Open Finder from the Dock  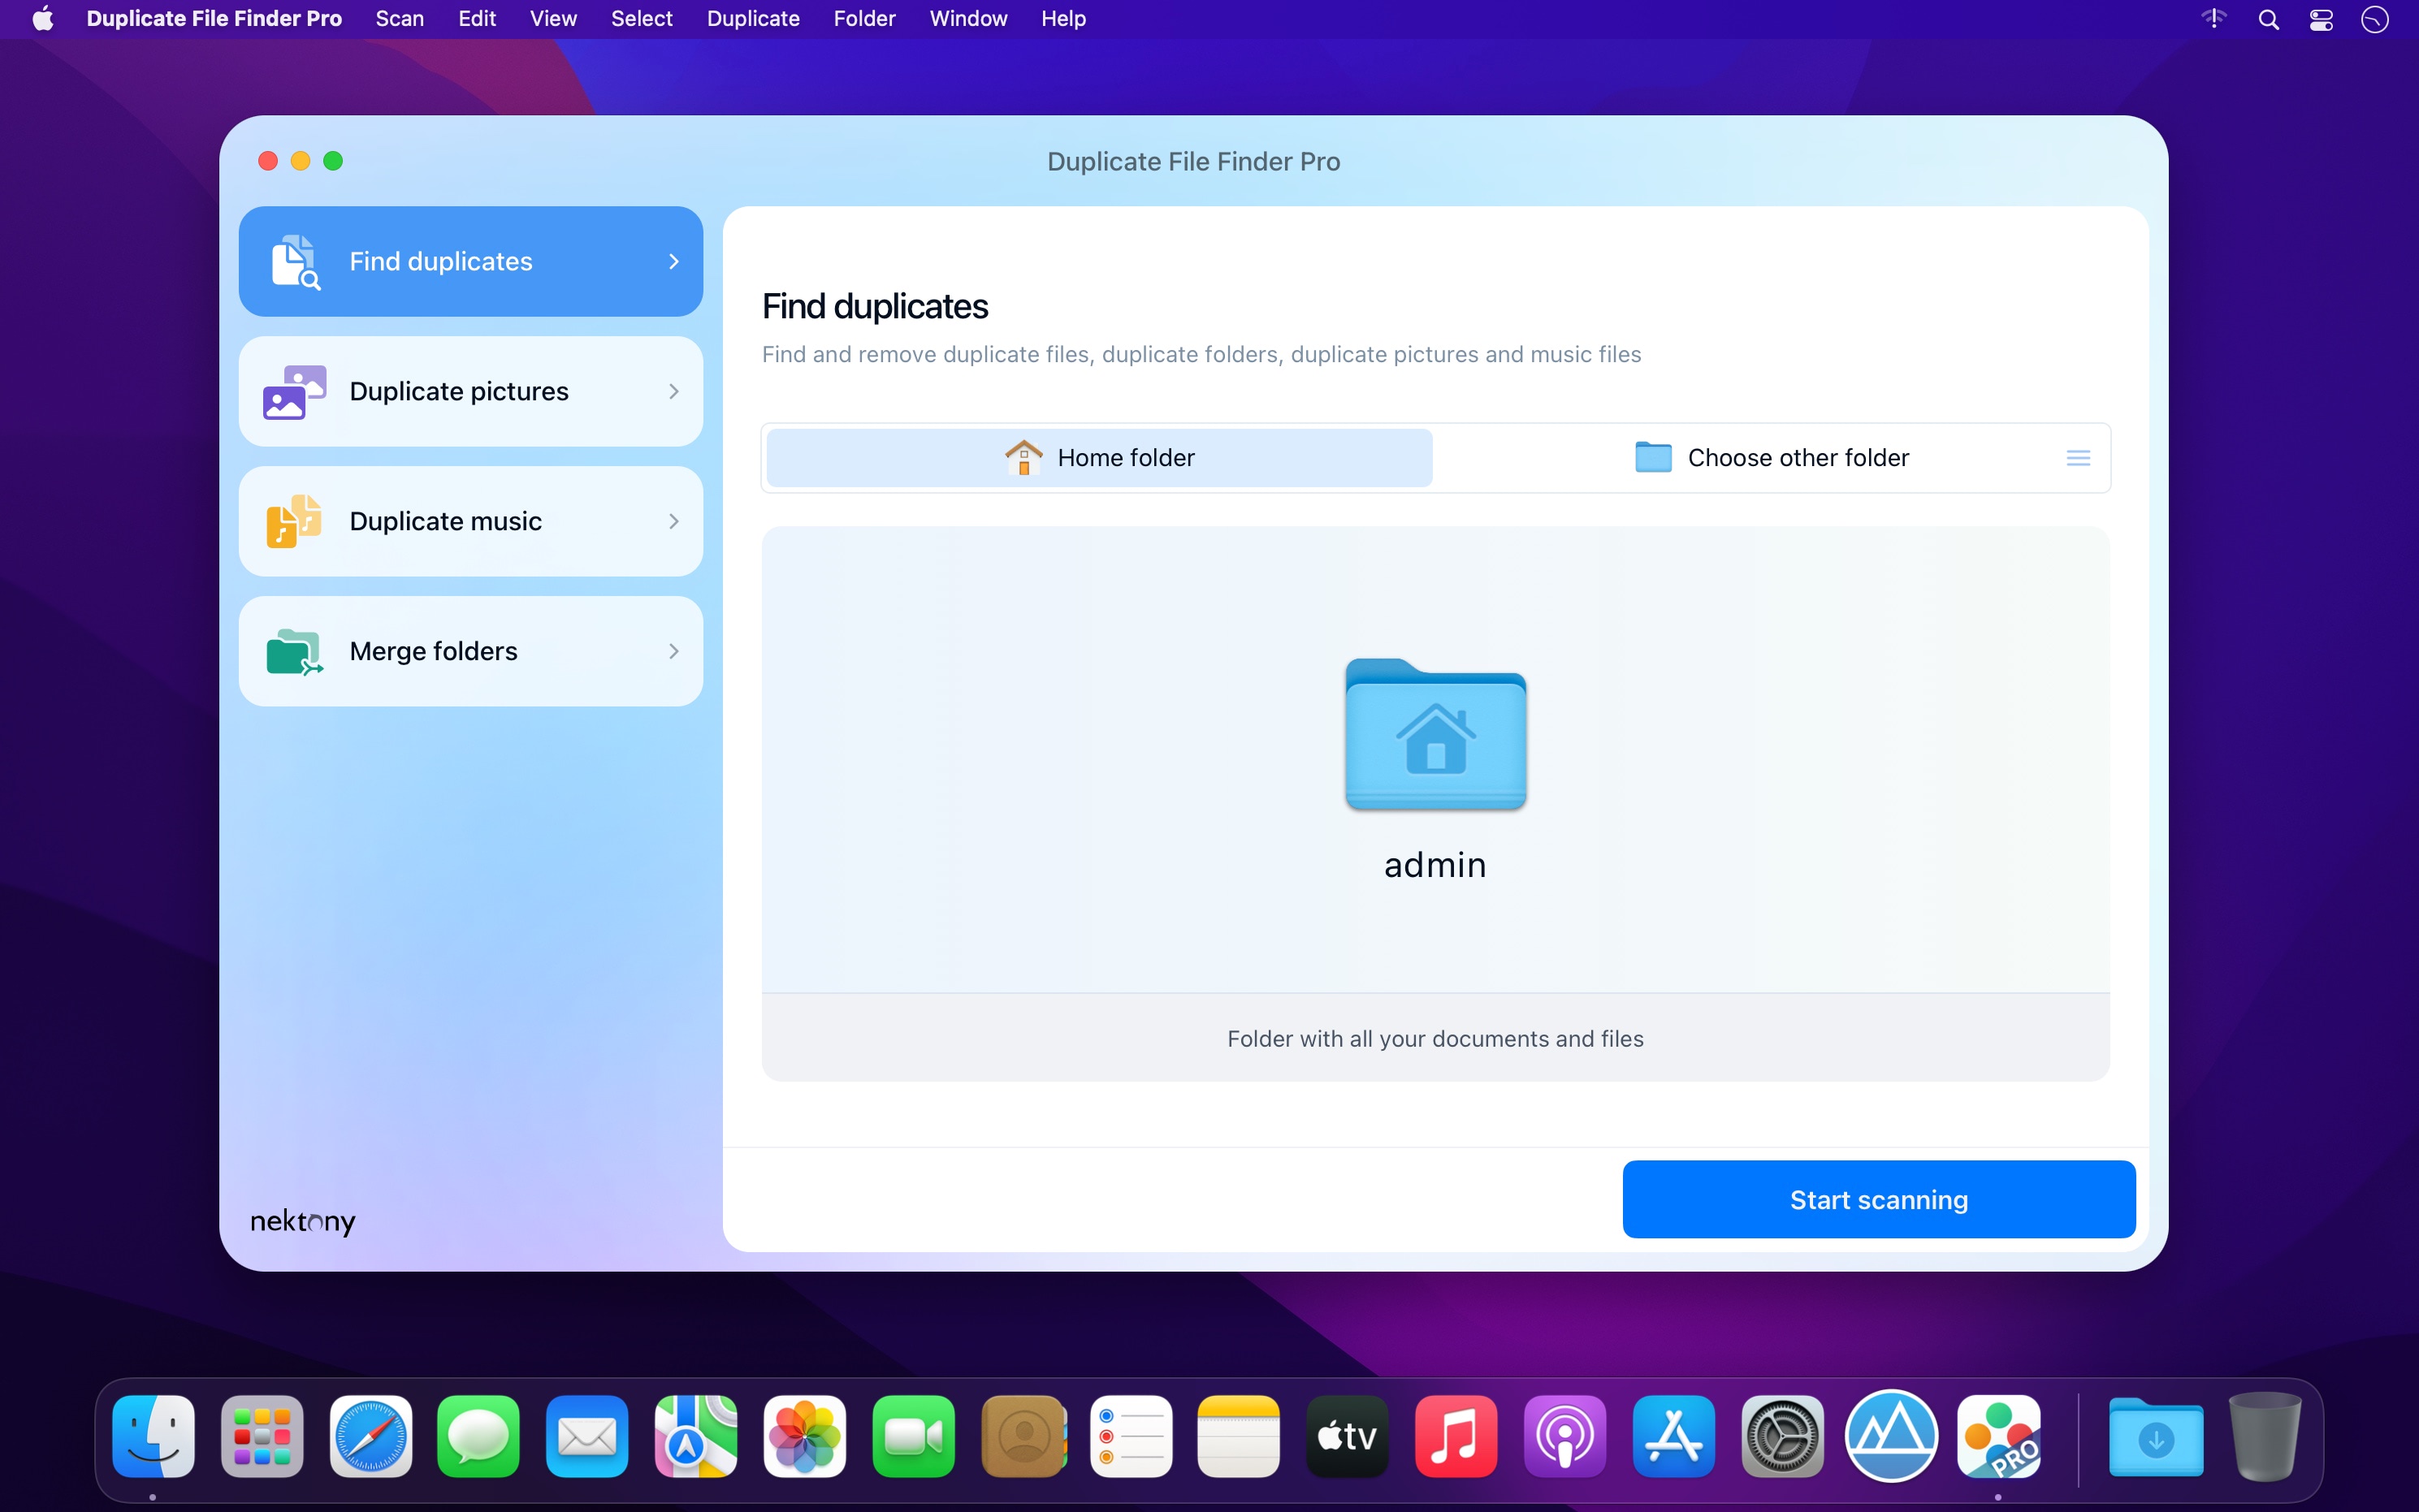point(153,1436)
